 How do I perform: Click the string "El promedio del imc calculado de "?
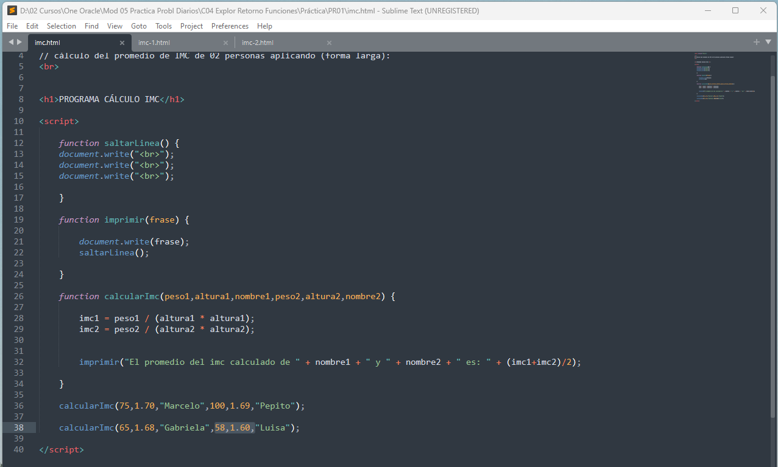tap(212, 362)
